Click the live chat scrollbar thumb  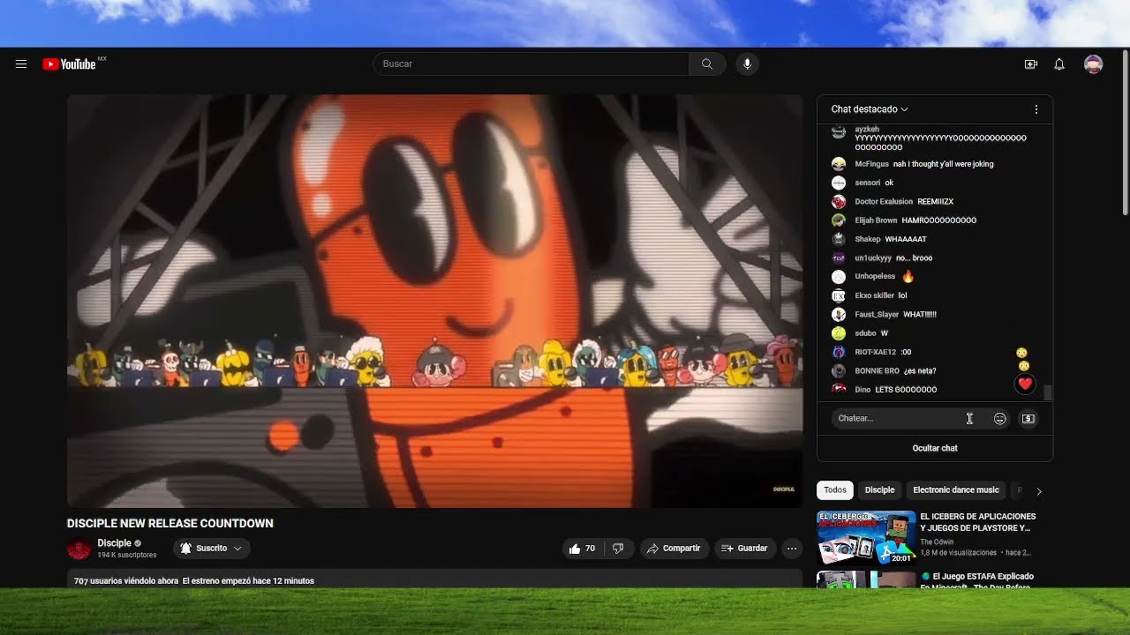point(1048,392)
